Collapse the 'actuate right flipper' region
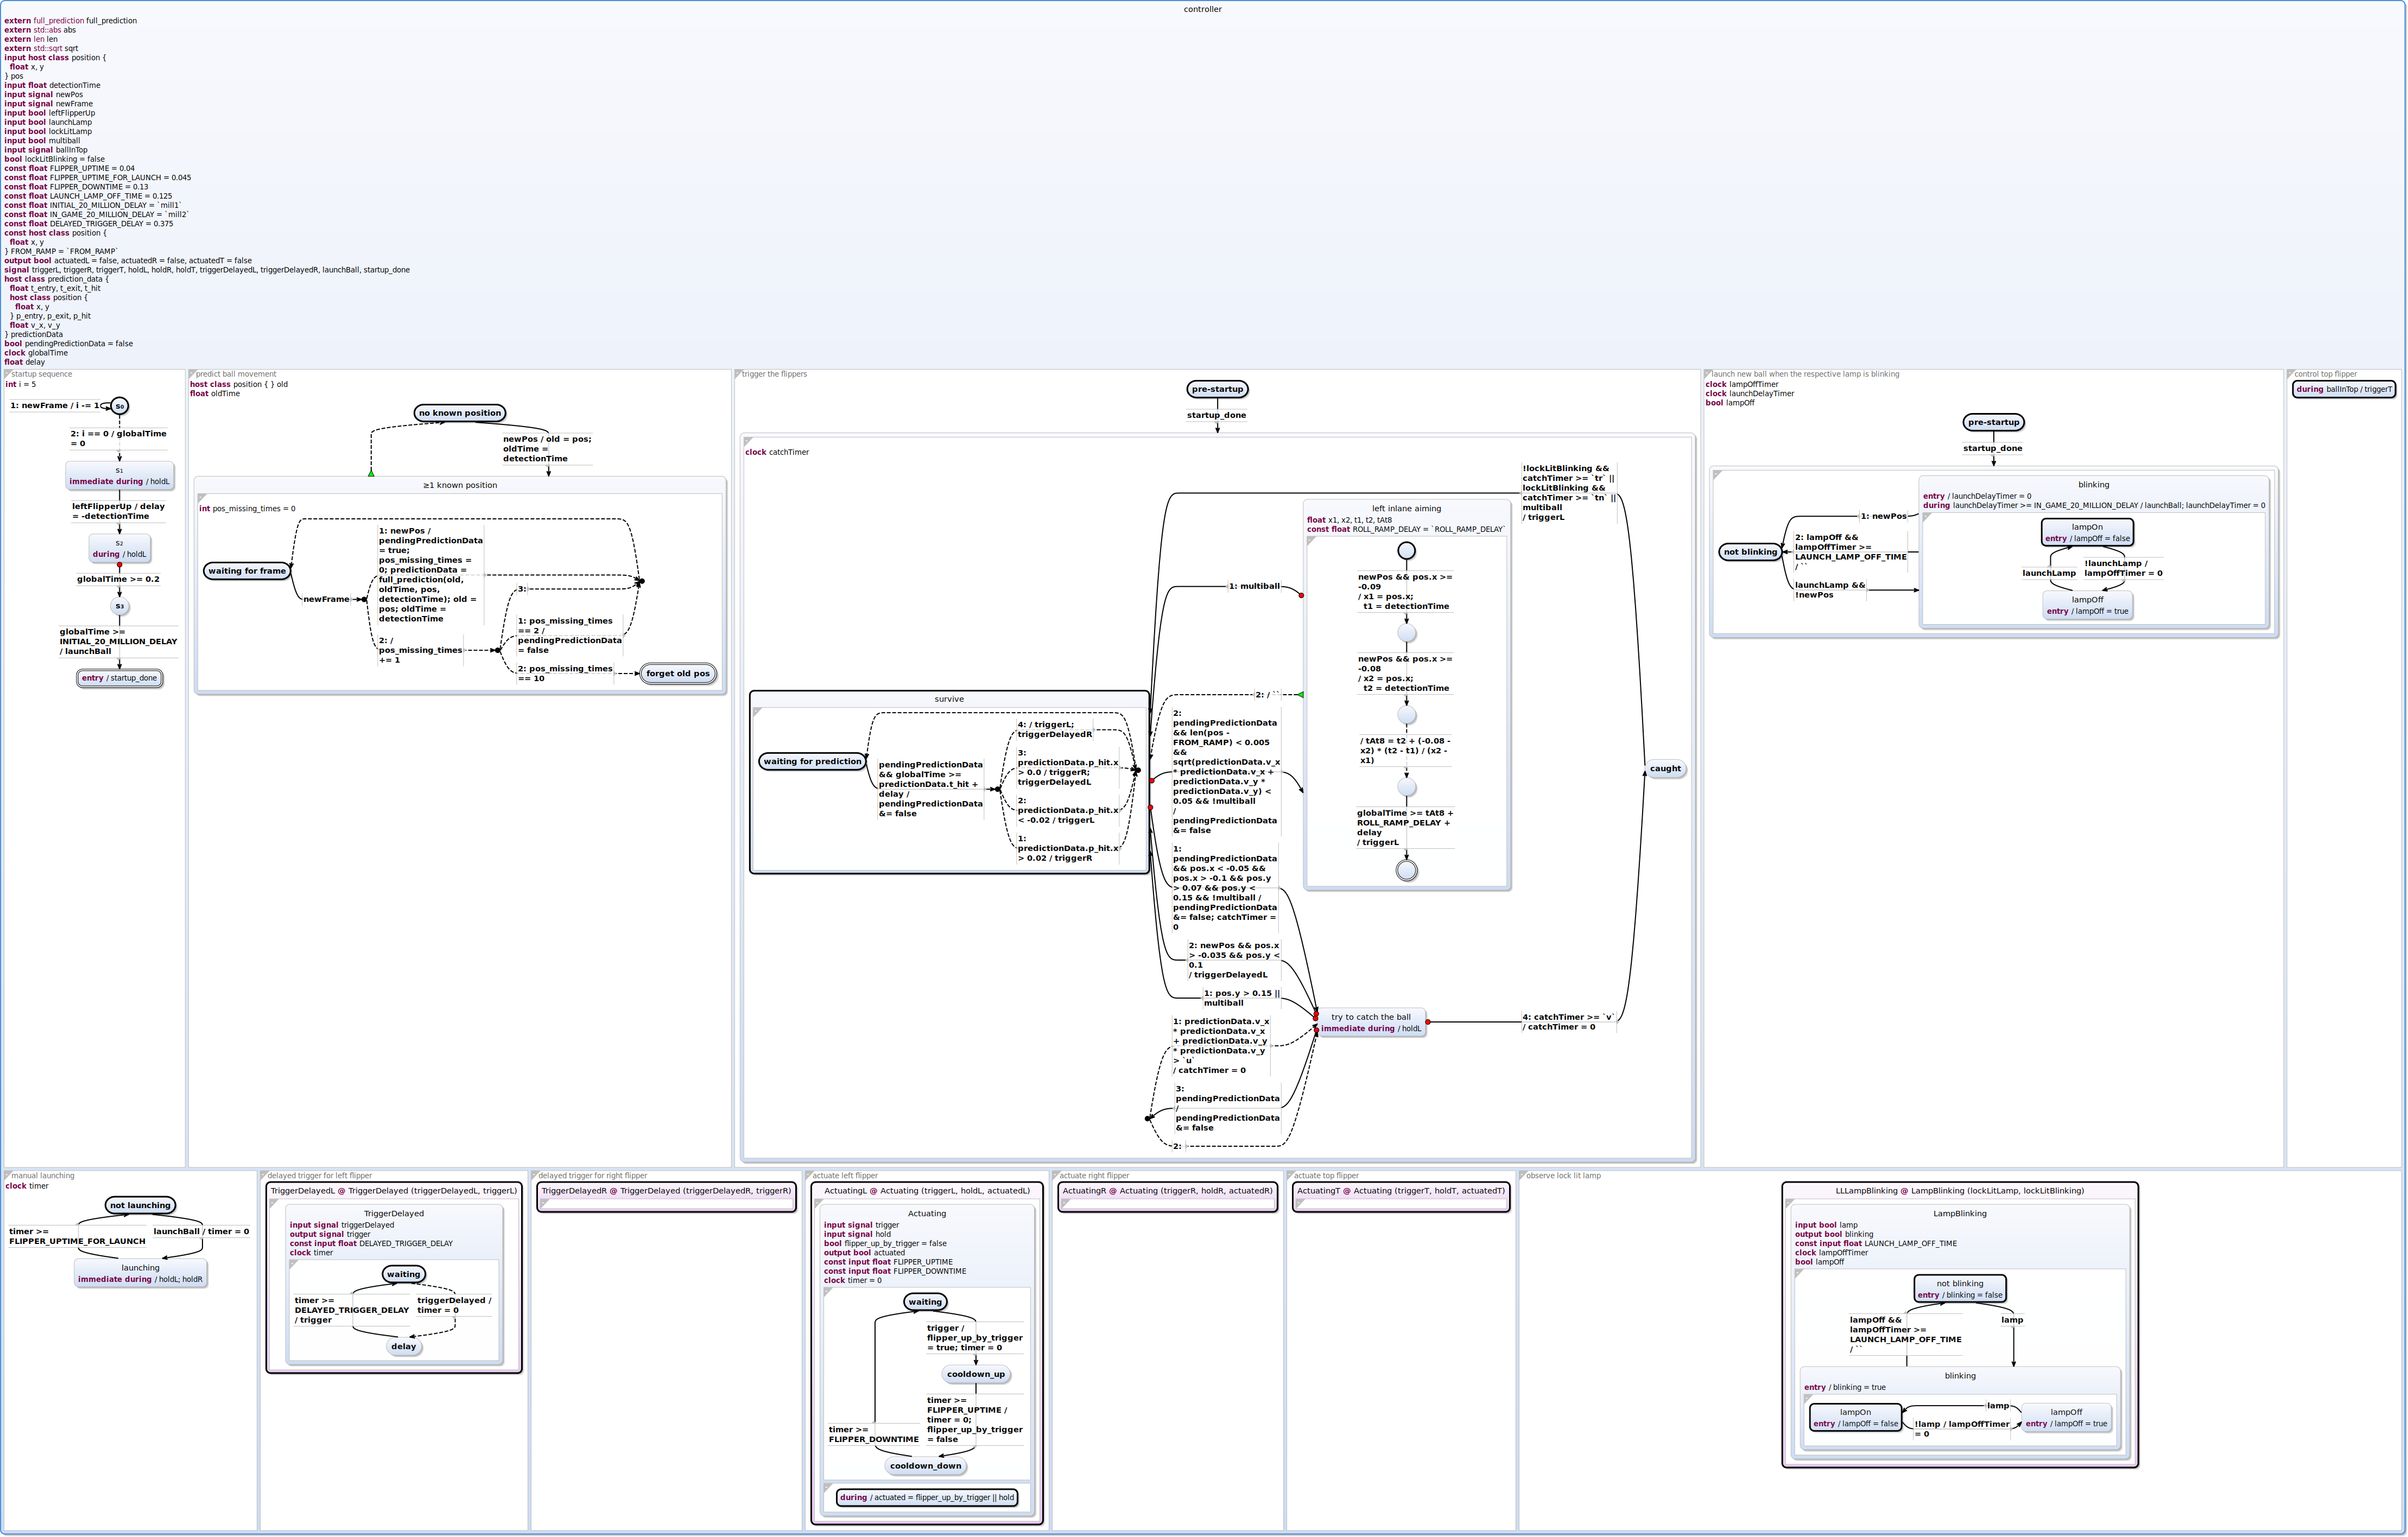The width and height of the screenshot is (2408, 1537). (1056, 1176)
